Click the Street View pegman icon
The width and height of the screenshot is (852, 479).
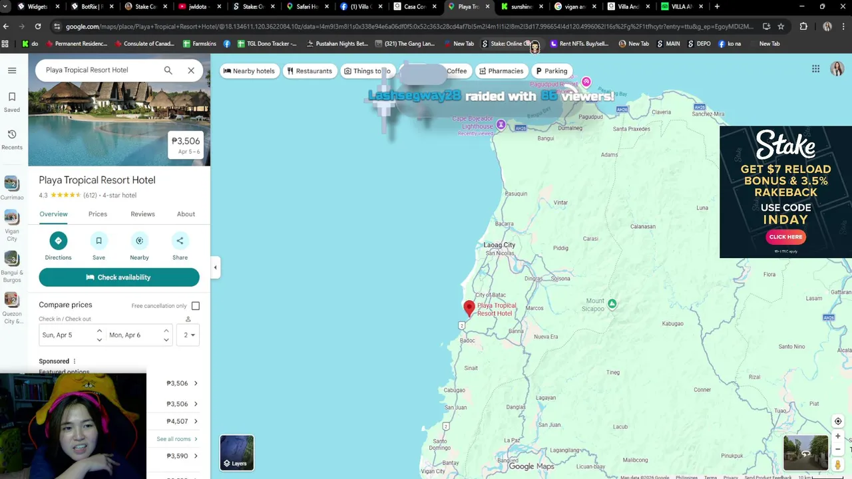pos(838,465)
